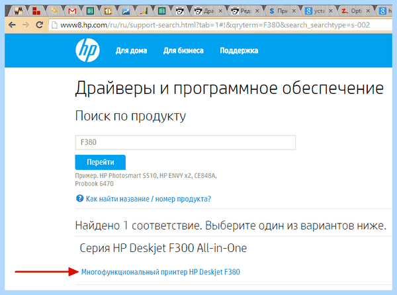397x295 pixels.
Task: Select the example text mentioning HP Photosmart 5510
Action: click(146, 179)
